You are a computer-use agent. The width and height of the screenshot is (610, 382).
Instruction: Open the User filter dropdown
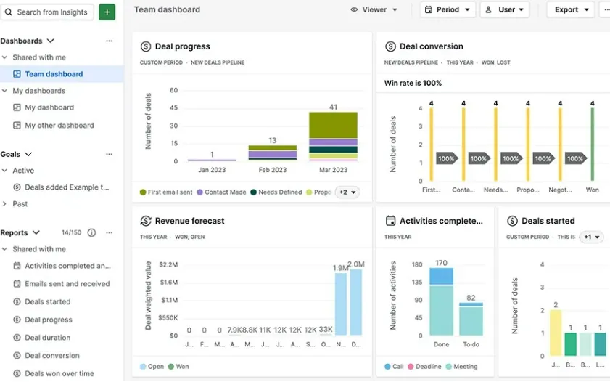pos(505,9)
